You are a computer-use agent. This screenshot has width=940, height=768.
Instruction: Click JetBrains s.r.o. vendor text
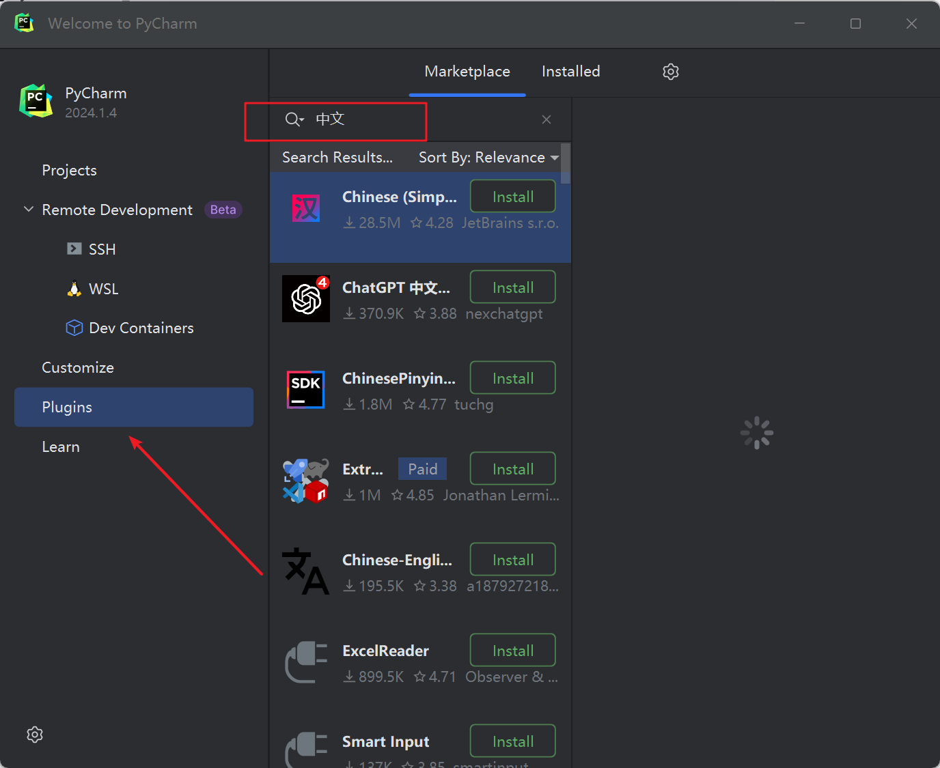click(510, 223)
